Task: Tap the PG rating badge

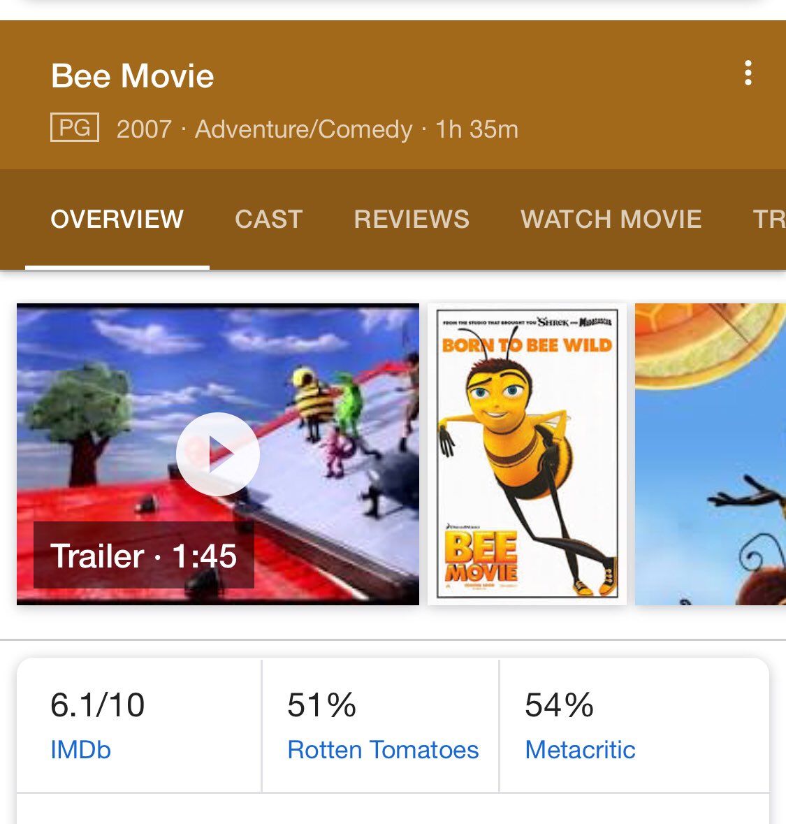Action: (x=75, y=127)
